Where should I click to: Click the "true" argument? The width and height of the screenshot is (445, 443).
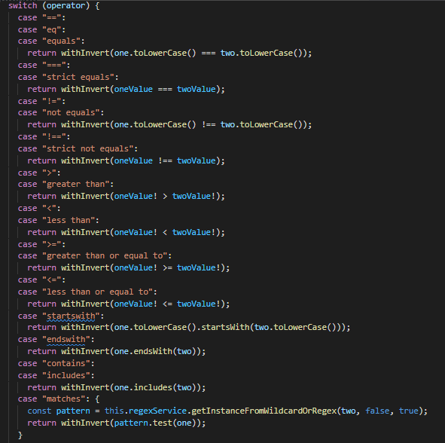coord(409,411)
